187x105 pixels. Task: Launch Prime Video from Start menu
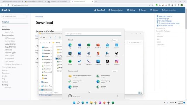[98, 62]
